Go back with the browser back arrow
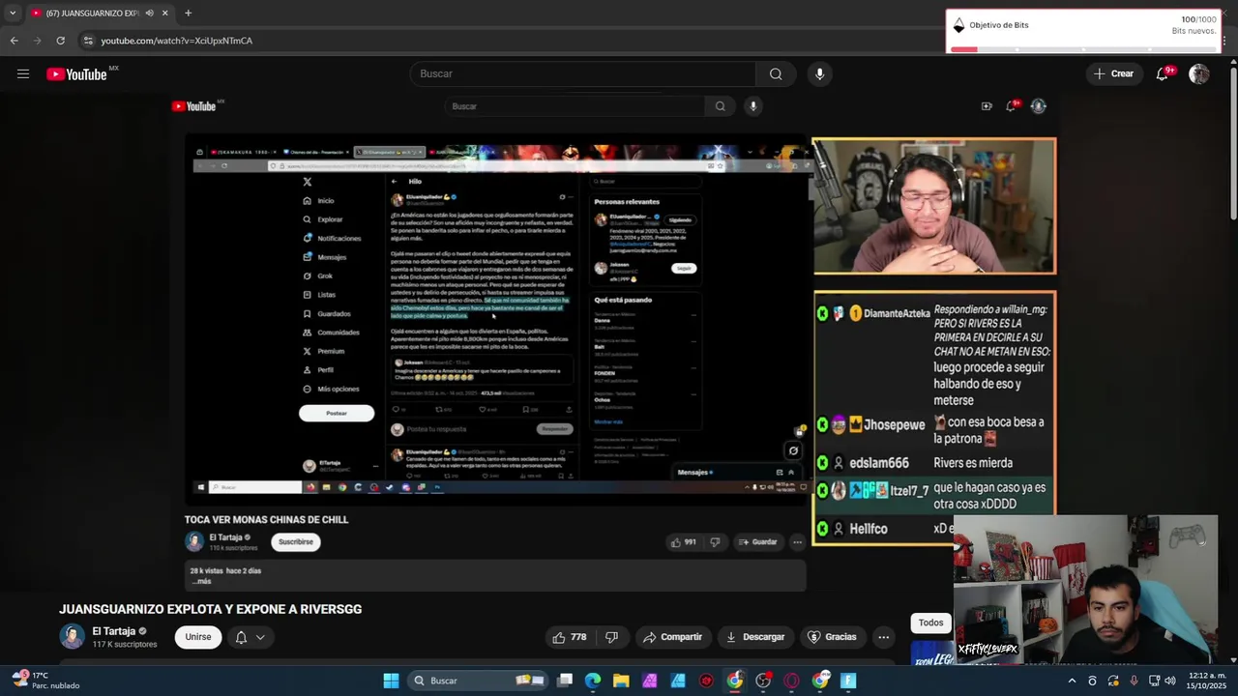Image resolution: width=1238 pixels, height=696 pixels. click(14, 41)
